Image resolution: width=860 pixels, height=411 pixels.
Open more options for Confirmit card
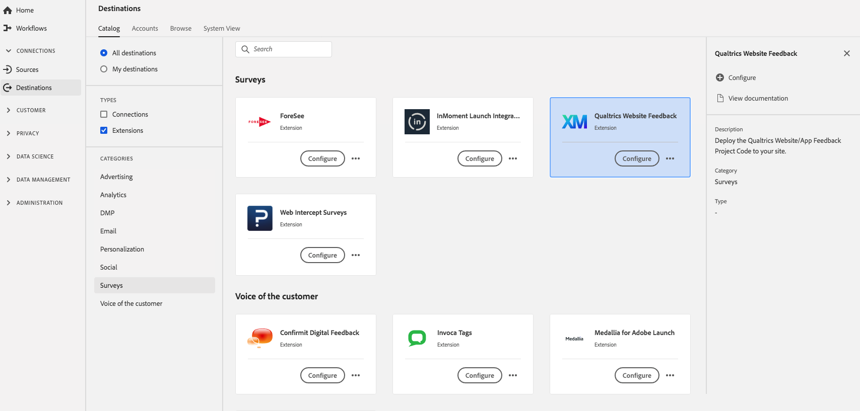pos(356,375)
